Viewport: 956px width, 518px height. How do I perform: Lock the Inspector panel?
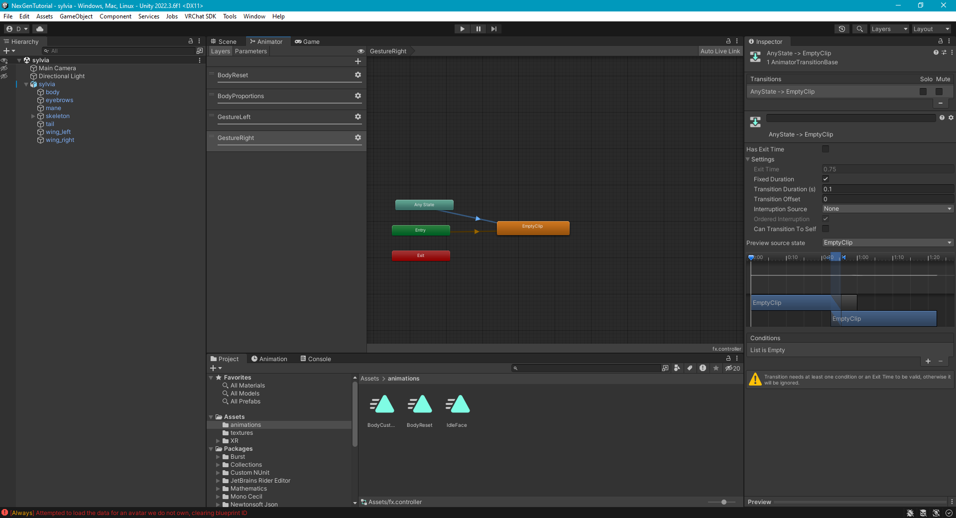coord(940,41)
